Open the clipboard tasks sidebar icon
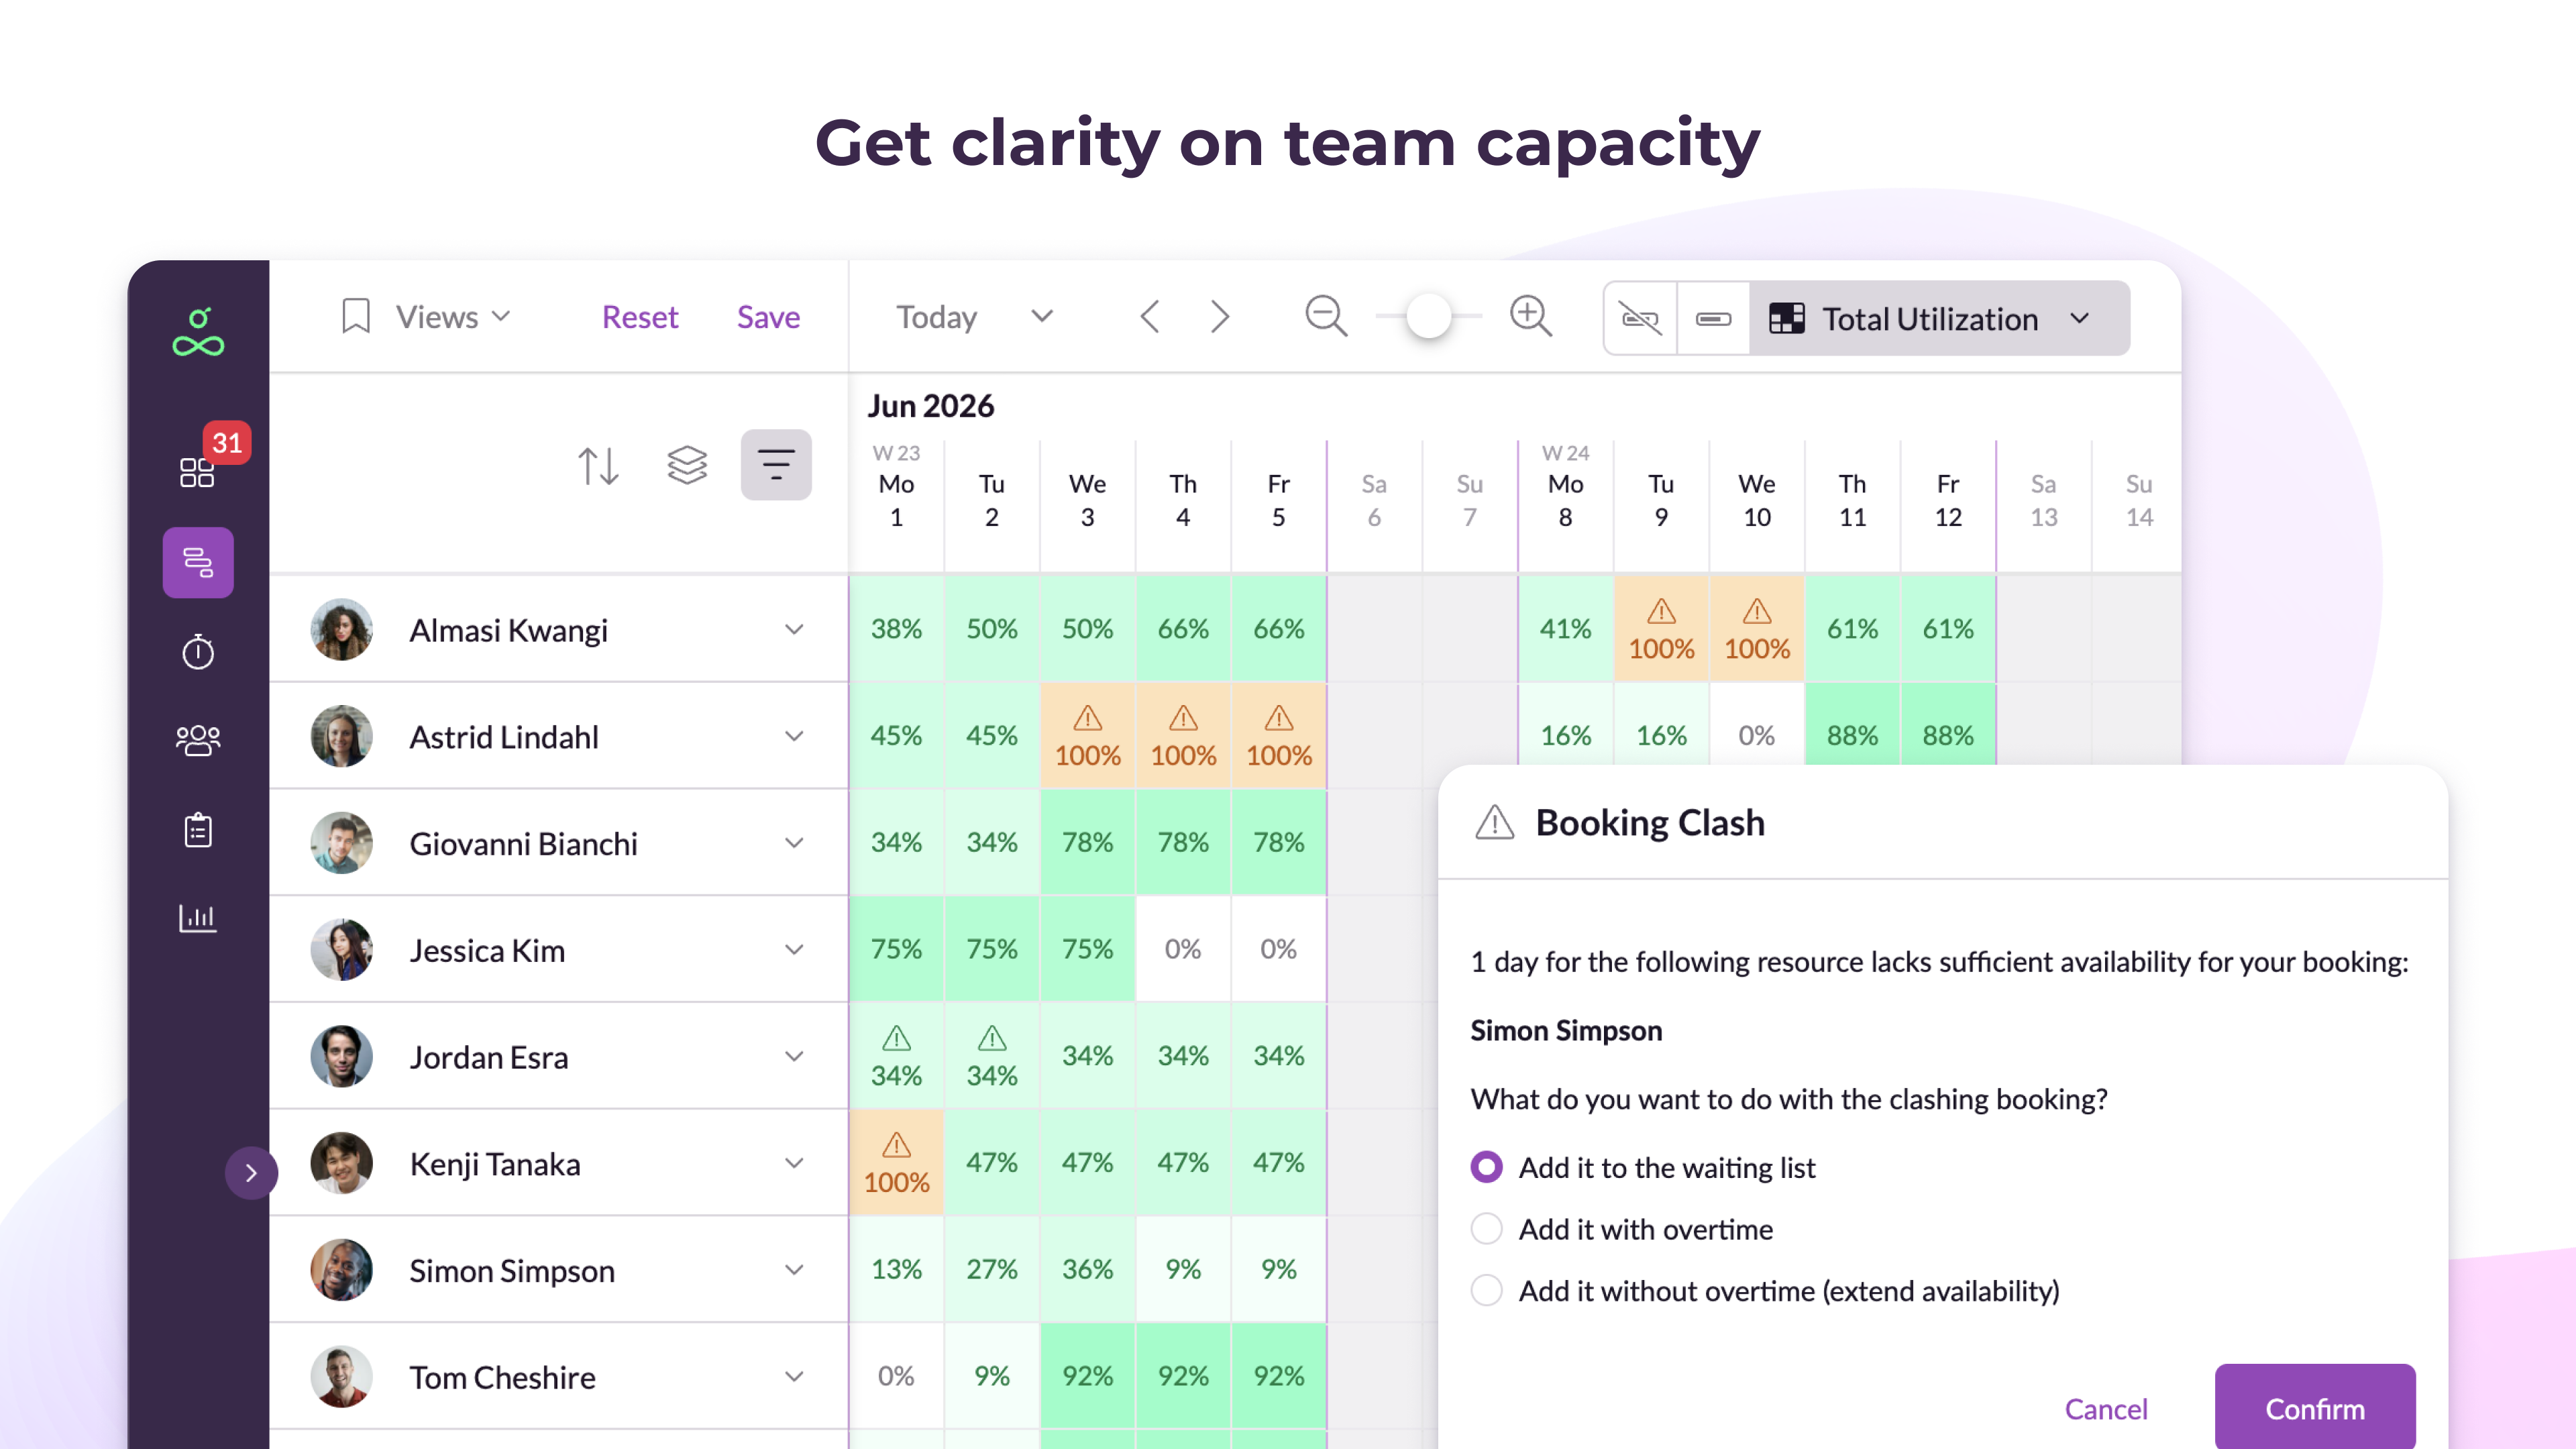 pos(197,829)
